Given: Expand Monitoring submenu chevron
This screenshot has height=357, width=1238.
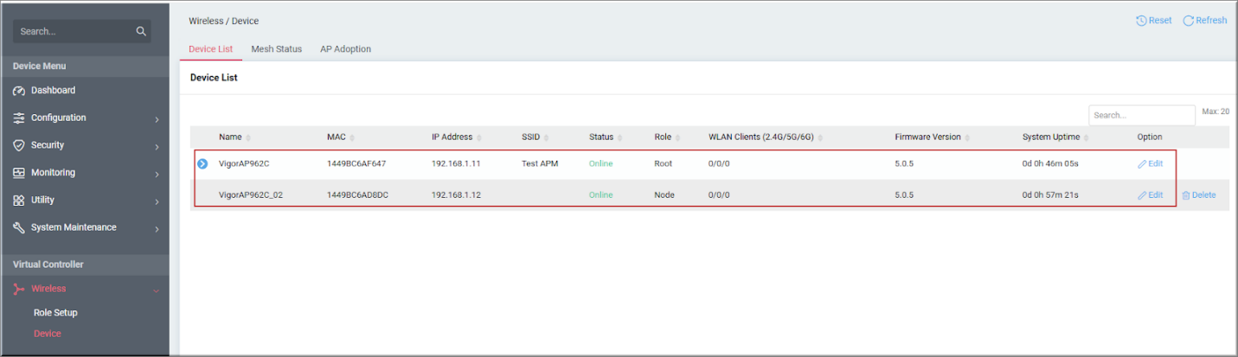Looking at the screenshot, I should pyautogui.click(x=157, y=175).
